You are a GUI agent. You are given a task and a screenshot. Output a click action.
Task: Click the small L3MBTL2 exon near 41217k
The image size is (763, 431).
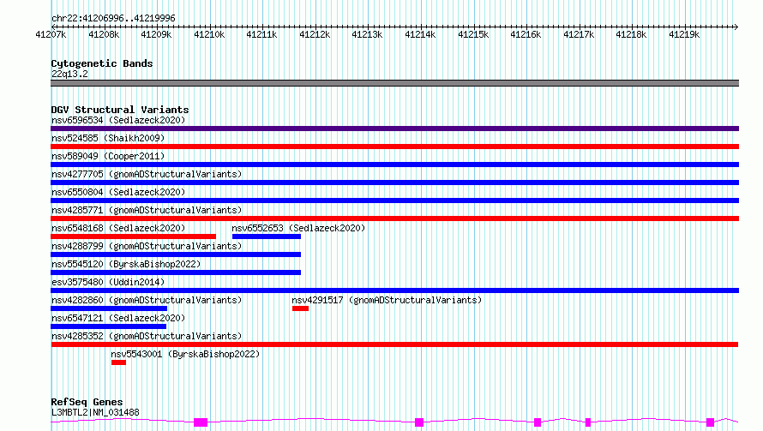click(x=588, y=422)
